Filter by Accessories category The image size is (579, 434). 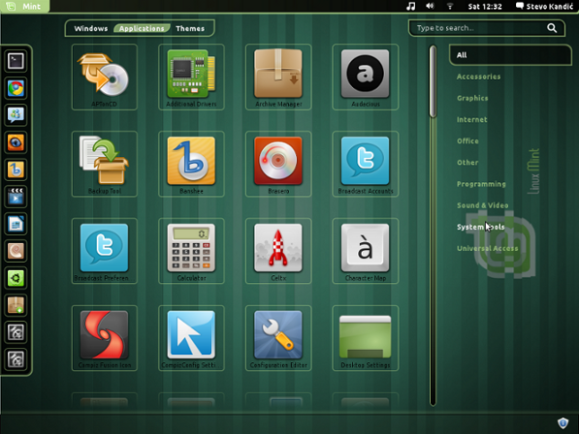[x=478, y=77]
